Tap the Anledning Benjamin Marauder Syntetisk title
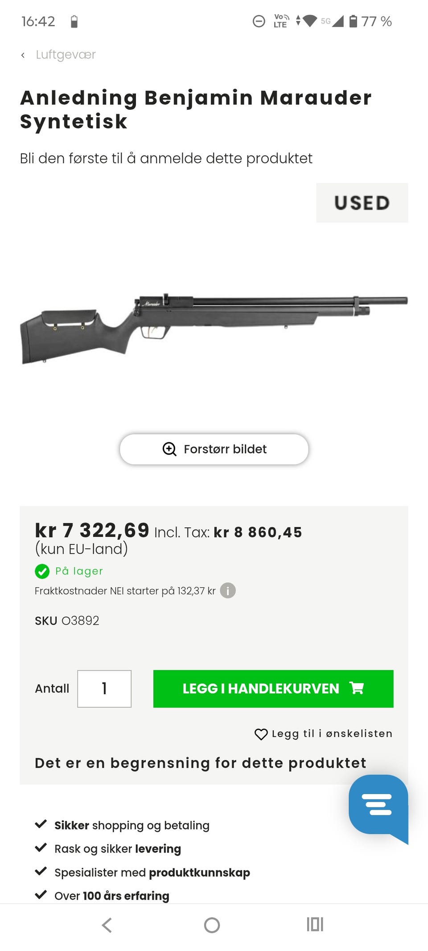This screenshot has width=428, height=951. [x=196, y=109]
